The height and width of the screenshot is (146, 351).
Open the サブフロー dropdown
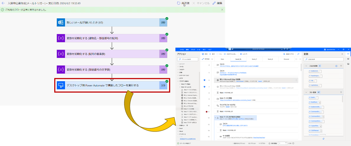click(207, 59)
